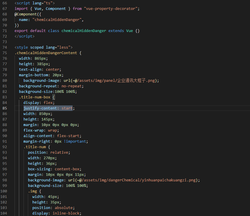Screen dimensions: 250x216
Task: Click the .chemicalHiddenDangerContent selector
Action: click(x=46, y=53)
